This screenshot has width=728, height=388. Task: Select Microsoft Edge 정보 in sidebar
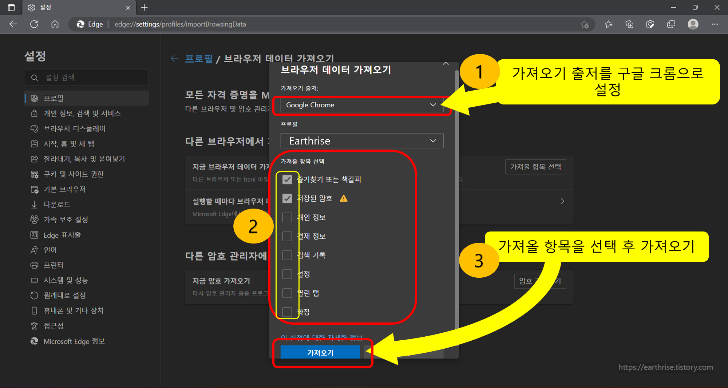pyautogui.click(x=87, y=341)
